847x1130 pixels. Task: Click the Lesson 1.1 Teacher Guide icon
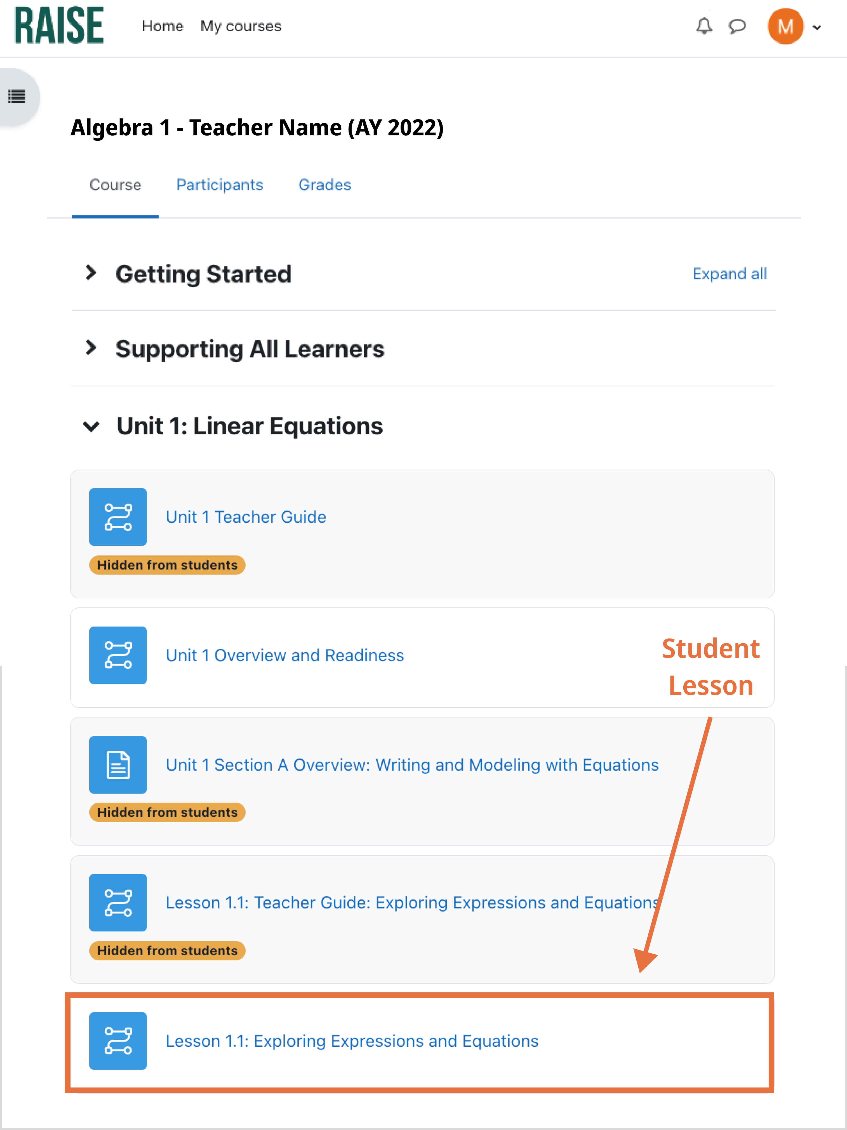coord(118,903)
